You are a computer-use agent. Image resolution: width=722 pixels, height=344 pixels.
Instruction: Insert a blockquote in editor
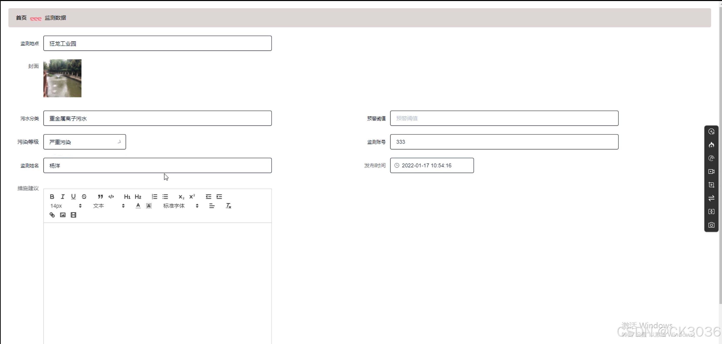pyautogui.click(x=100, y=197)
